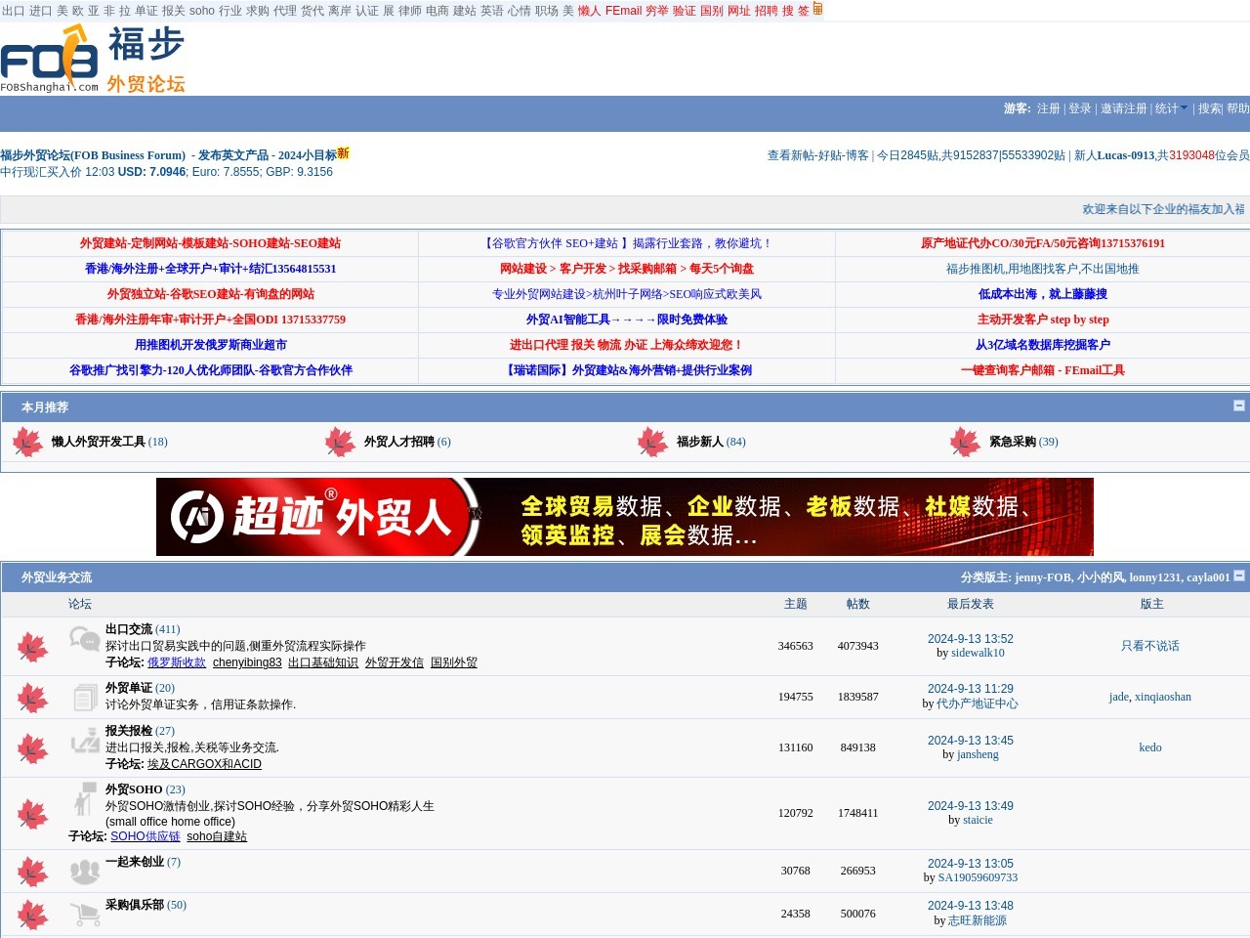Click the 新 badge beside 2024小目标
1250x938 pixels.
(x=343, y=153)
